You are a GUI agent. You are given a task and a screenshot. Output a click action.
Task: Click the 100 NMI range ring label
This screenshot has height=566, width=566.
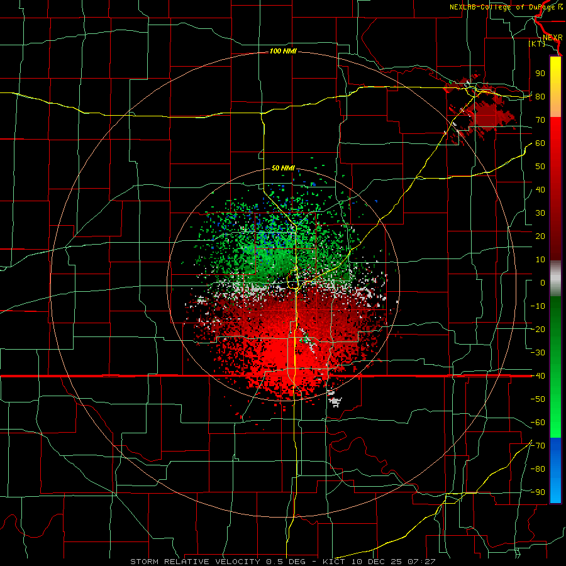[283, 52]
